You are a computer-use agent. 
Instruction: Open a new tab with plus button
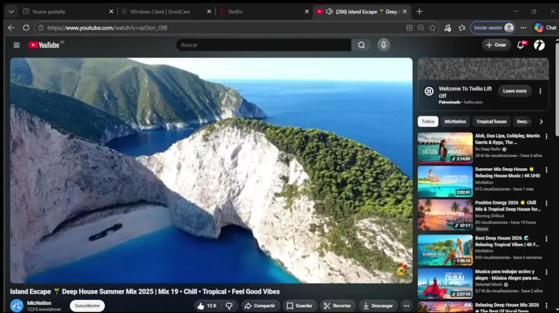(419, 12)
